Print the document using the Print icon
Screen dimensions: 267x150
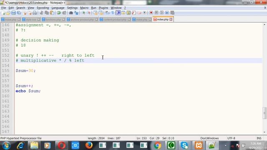click(x=35, y=13)
